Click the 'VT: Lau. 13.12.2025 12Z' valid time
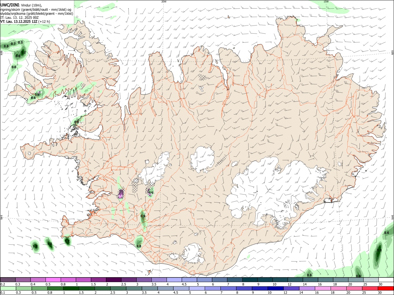 (19, 22)
